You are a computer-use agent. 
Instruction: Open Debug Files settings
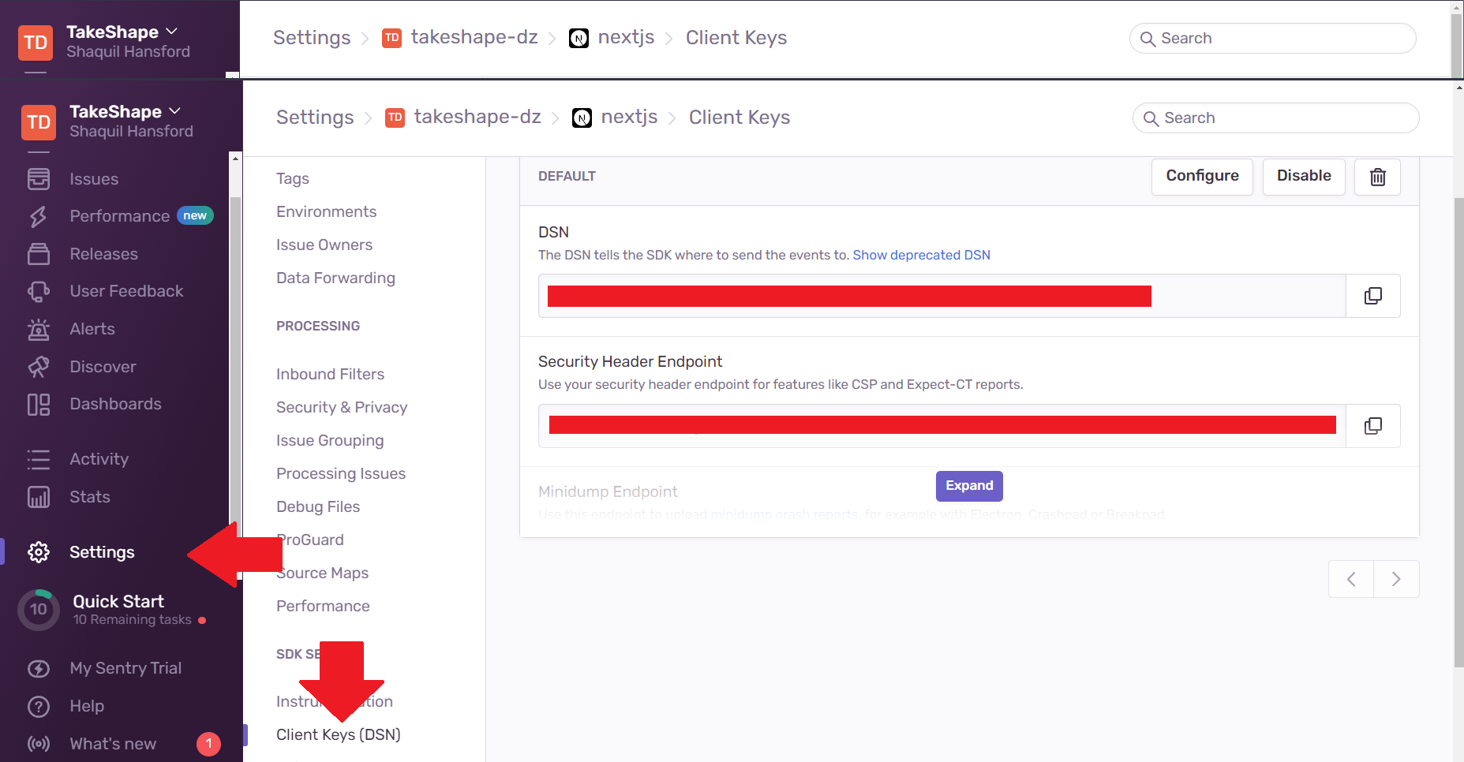coord(318,506)
